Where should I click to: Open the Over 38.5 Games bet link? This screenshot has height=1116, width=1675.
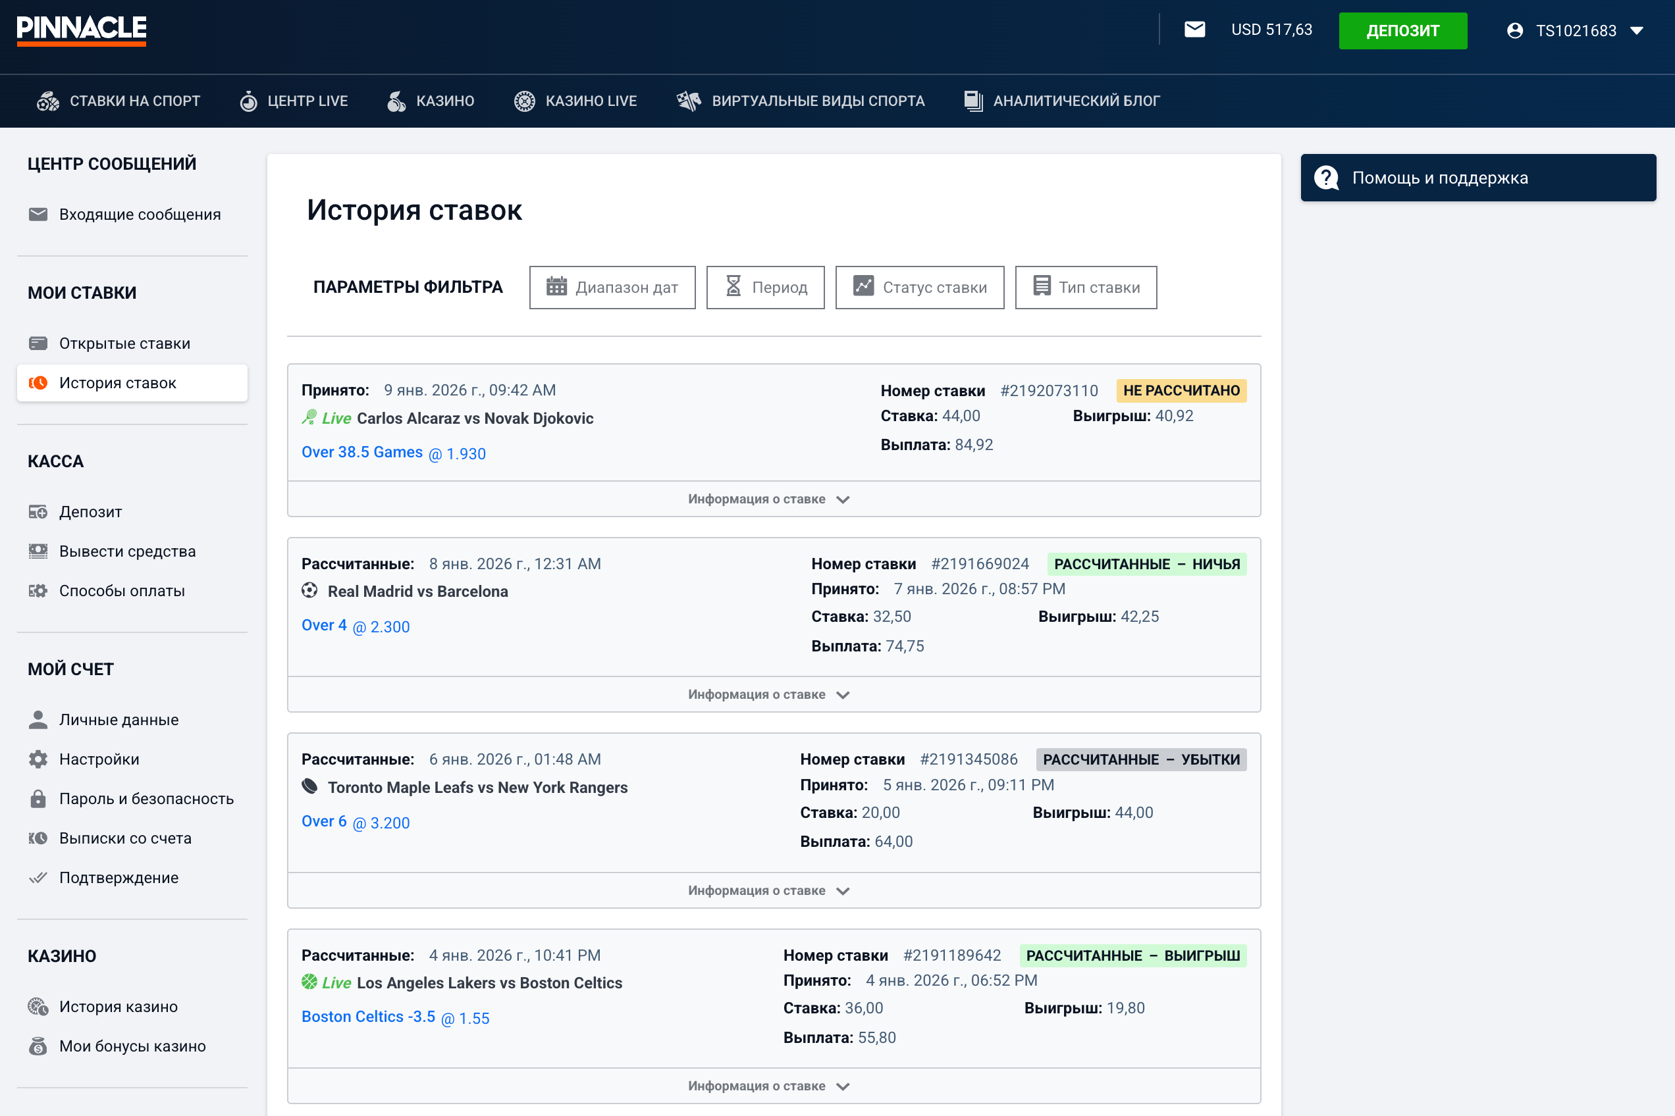[x=361, y=452]
